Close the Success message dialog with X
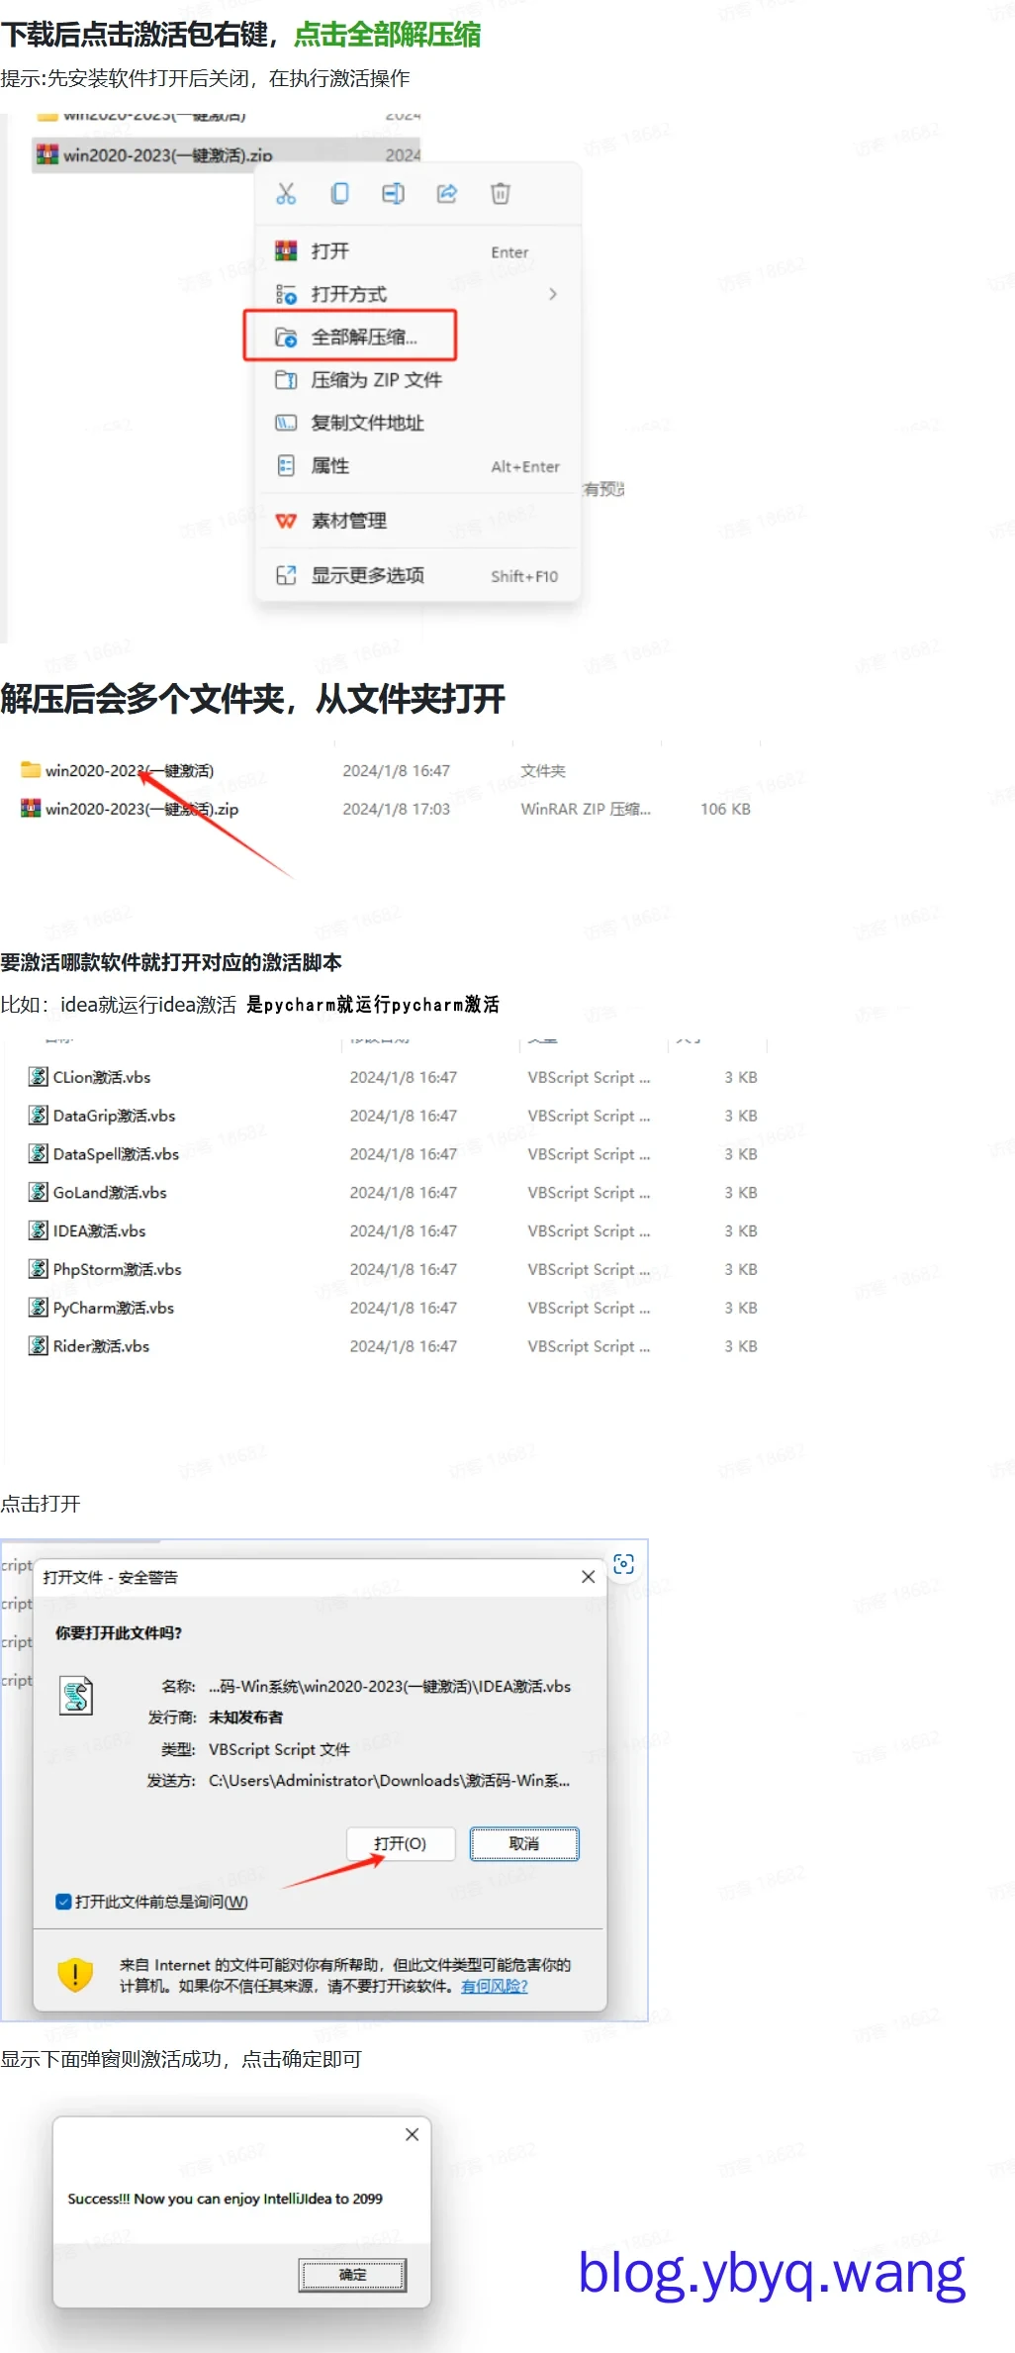Image resolution: width=1015 pixels, height=2353 pixels. (x=413, y=2134)
